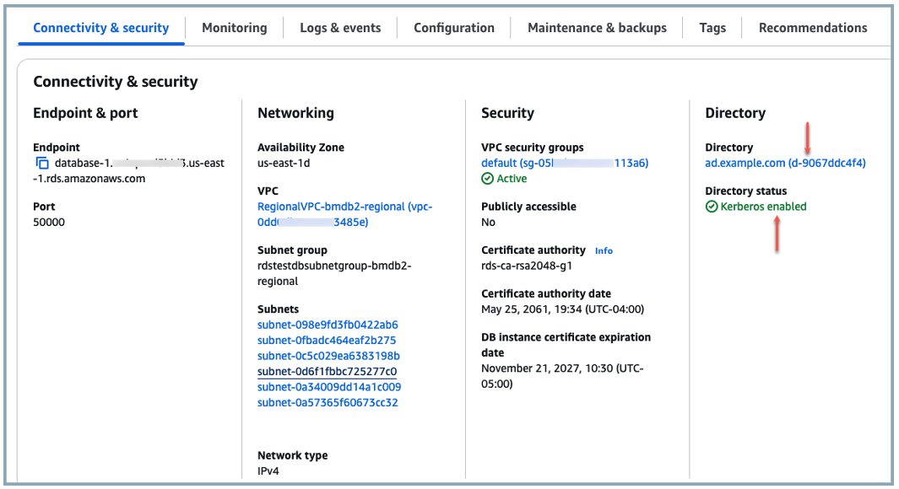Click the Certificate authority Info link
This screenshot has width=899, height=489.
pyautogui.click(x=604, y=250)
